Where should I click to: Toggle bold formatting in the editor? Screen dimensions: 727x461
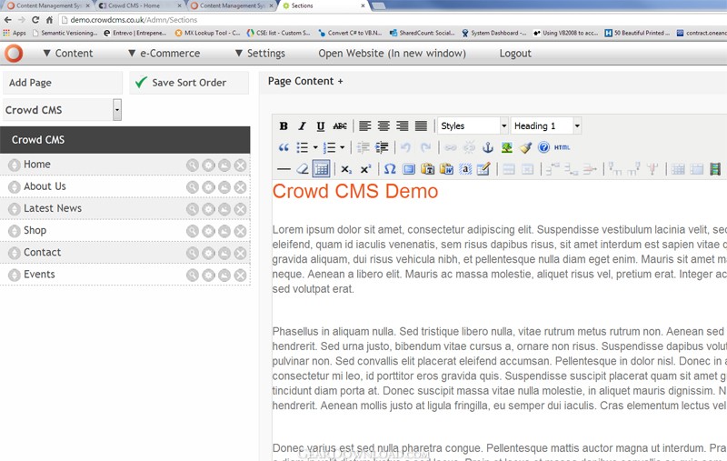[x=284, y=125]
